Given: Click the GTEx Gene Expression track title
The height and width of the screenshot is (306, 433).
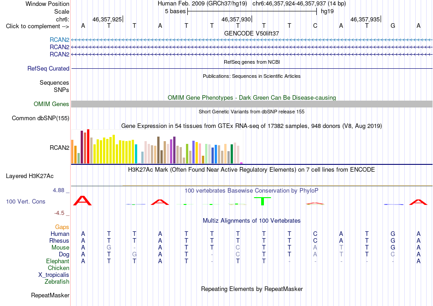Looking at the screenshot, I should click(x=252, y=126).
